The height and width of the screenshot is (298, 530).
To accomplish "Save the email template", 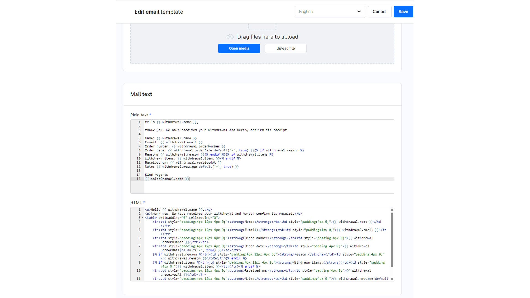I will coord(403,12).
